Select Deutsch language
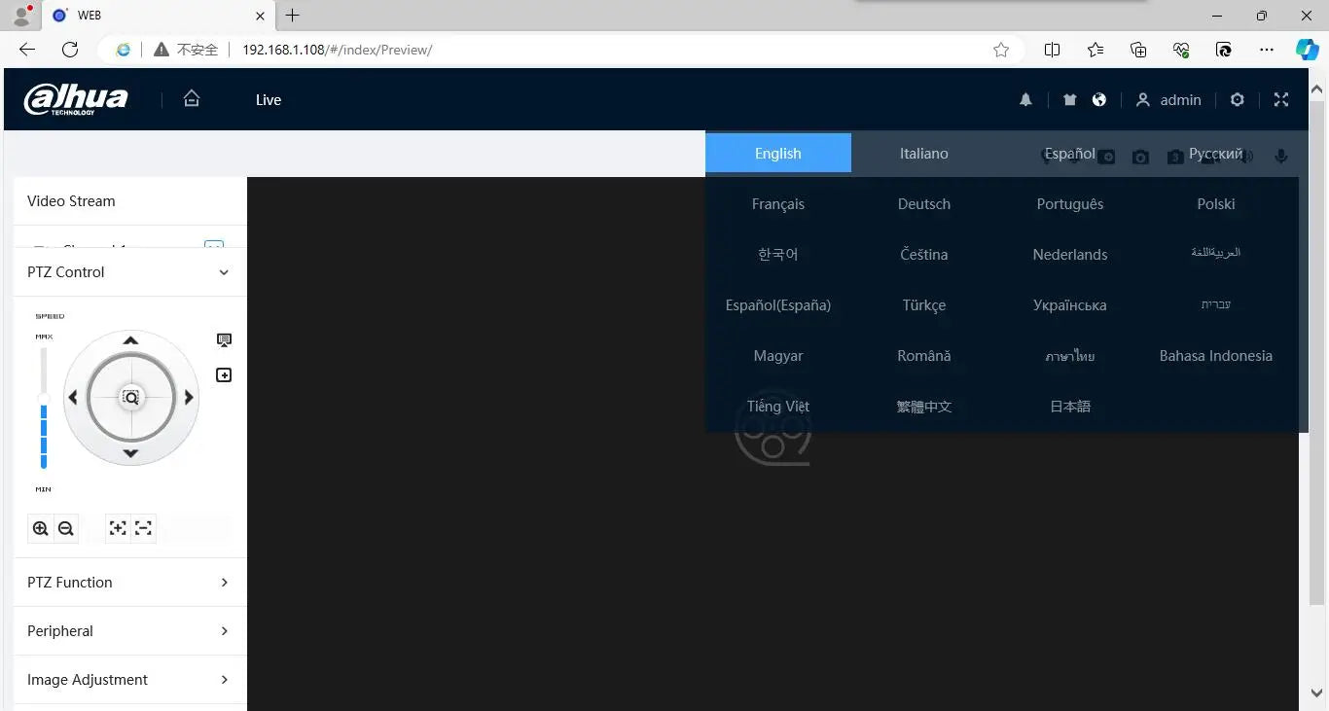1329x711 pixels. [924, 203]
